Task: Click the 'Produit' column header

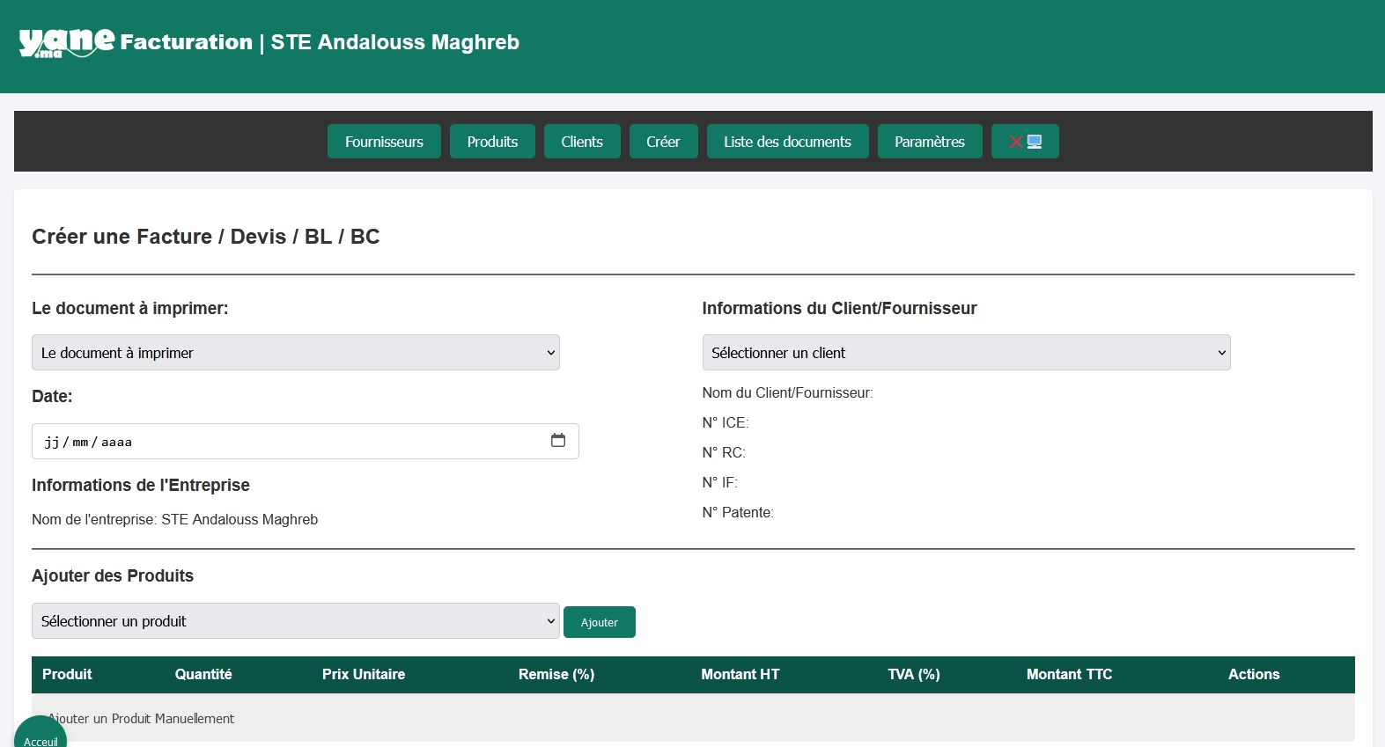Action: click(67, 674)
